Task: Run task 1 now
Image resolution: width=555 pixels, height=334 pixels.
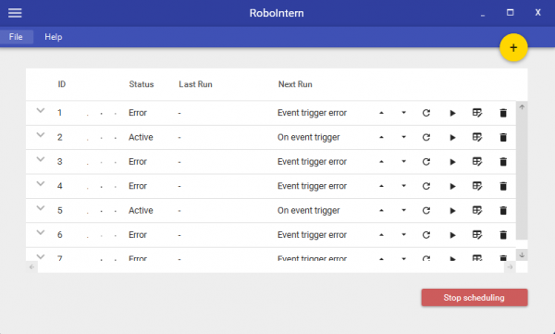Action: click(452, 113)
